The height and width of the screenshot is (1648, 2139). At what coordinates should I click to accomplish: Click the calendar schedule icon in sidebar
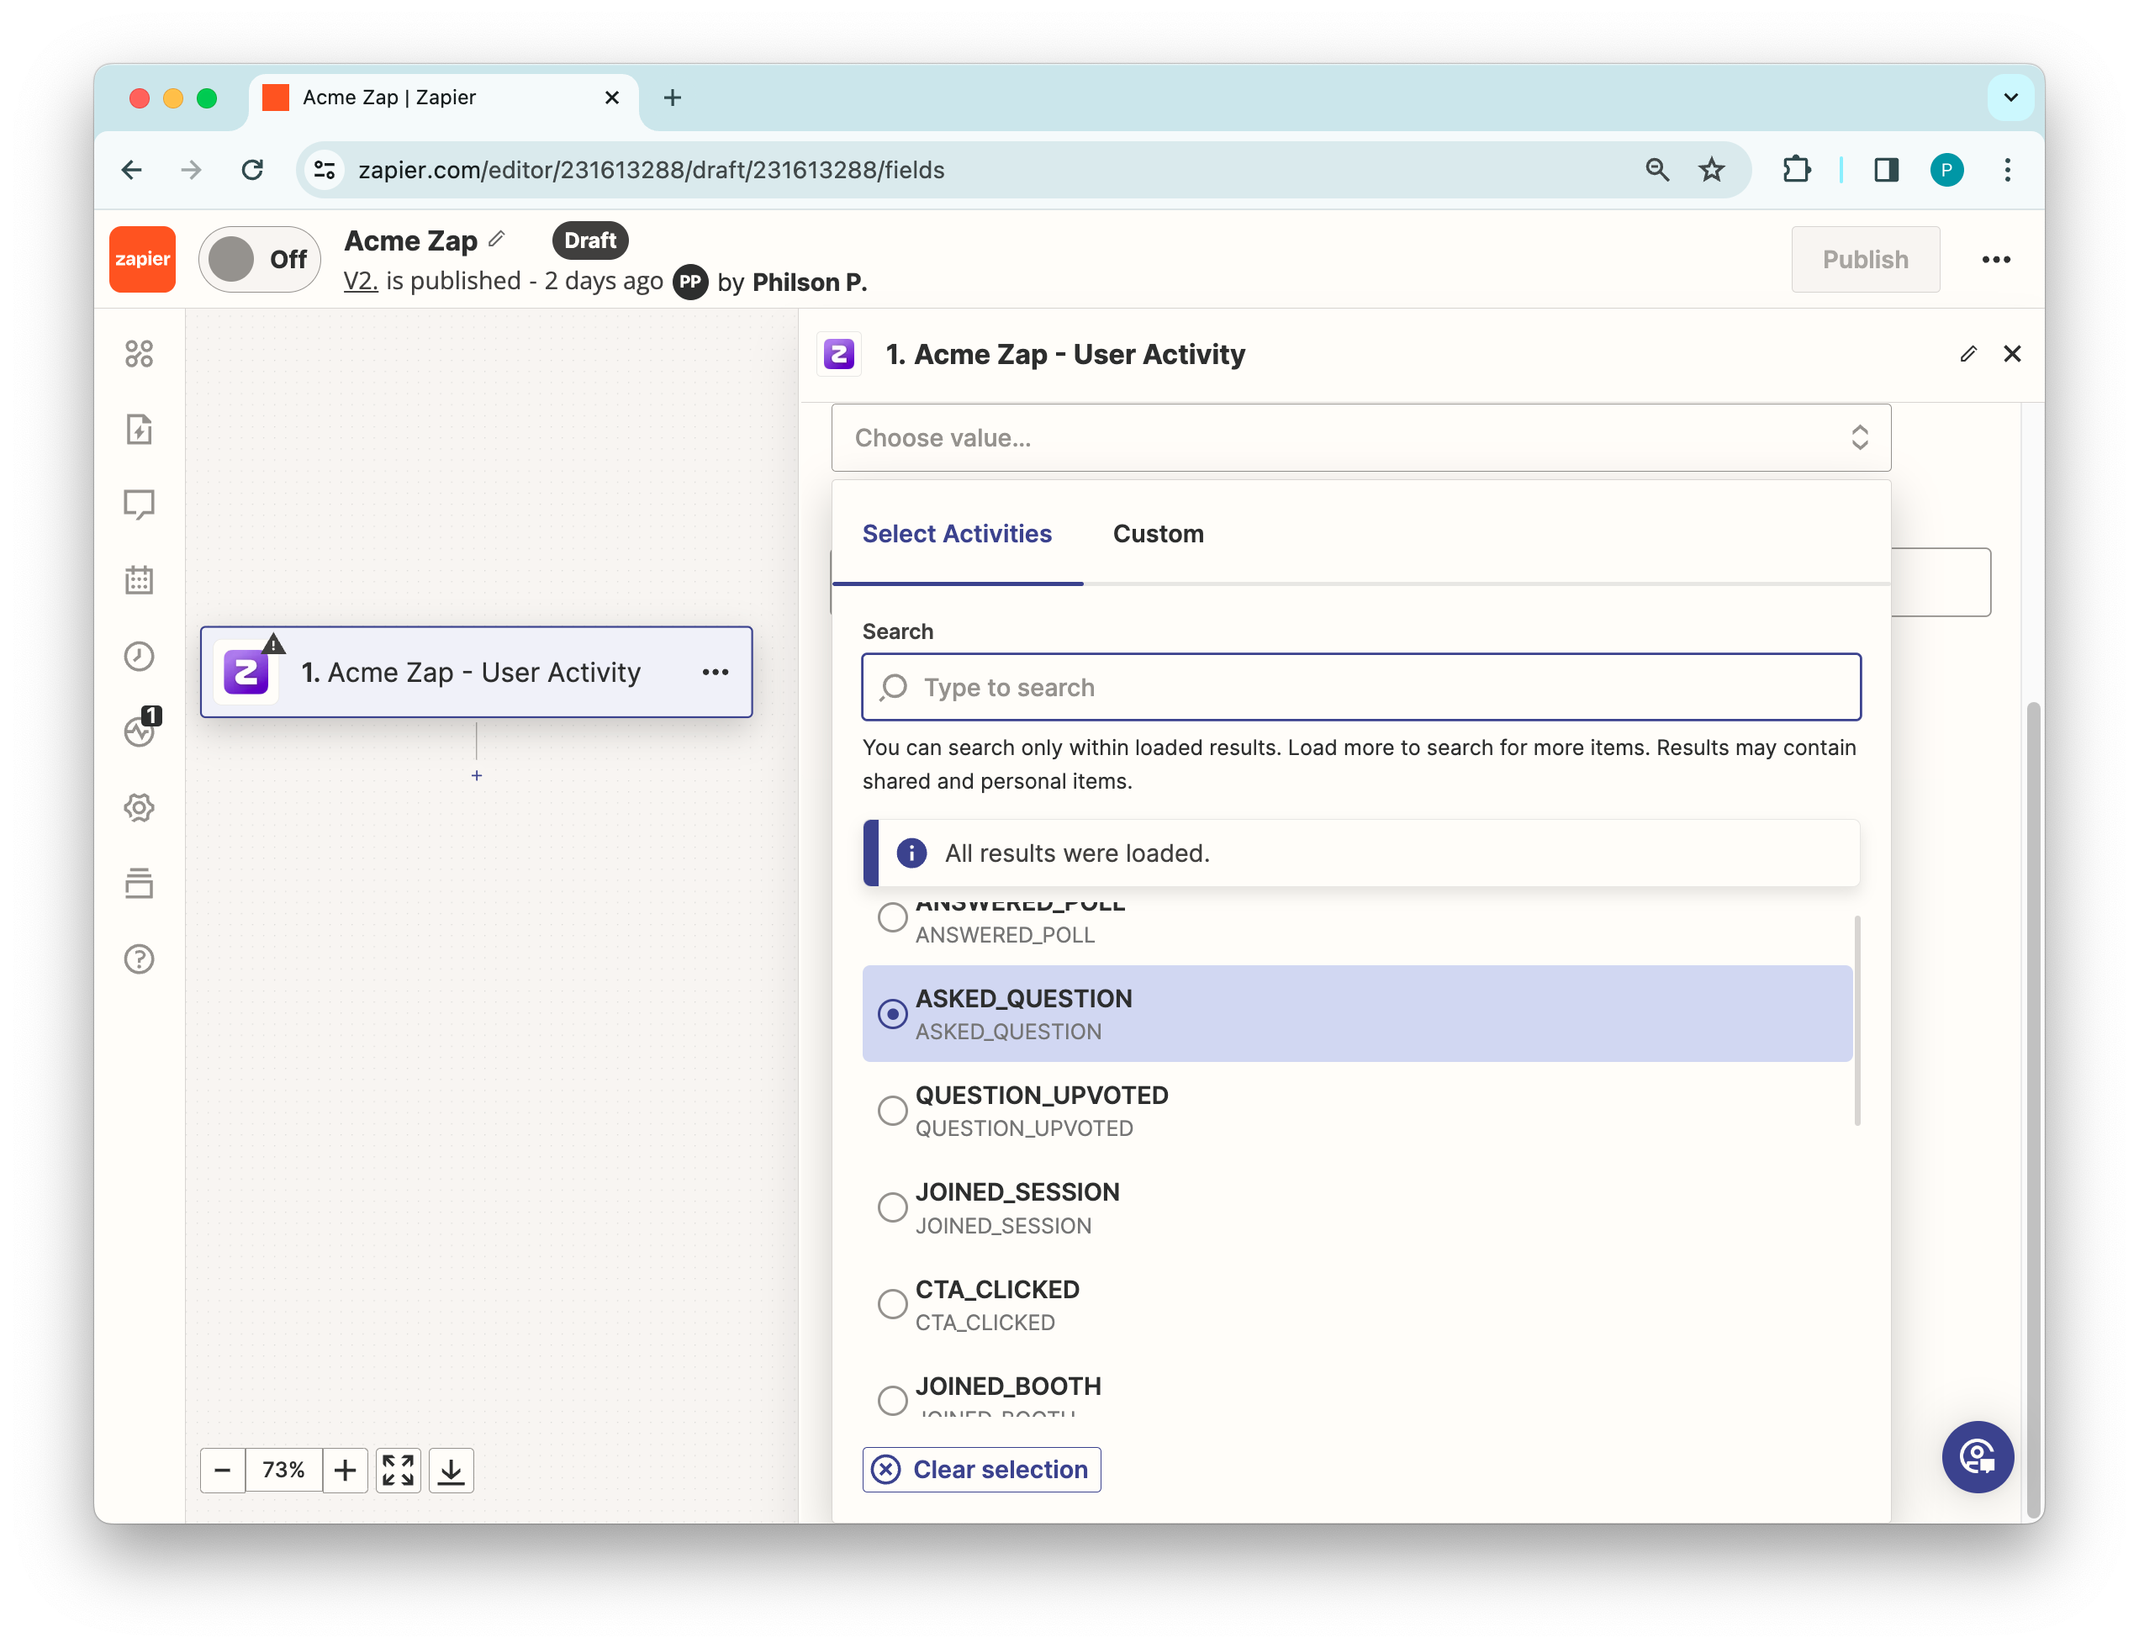tap(139, 579)
